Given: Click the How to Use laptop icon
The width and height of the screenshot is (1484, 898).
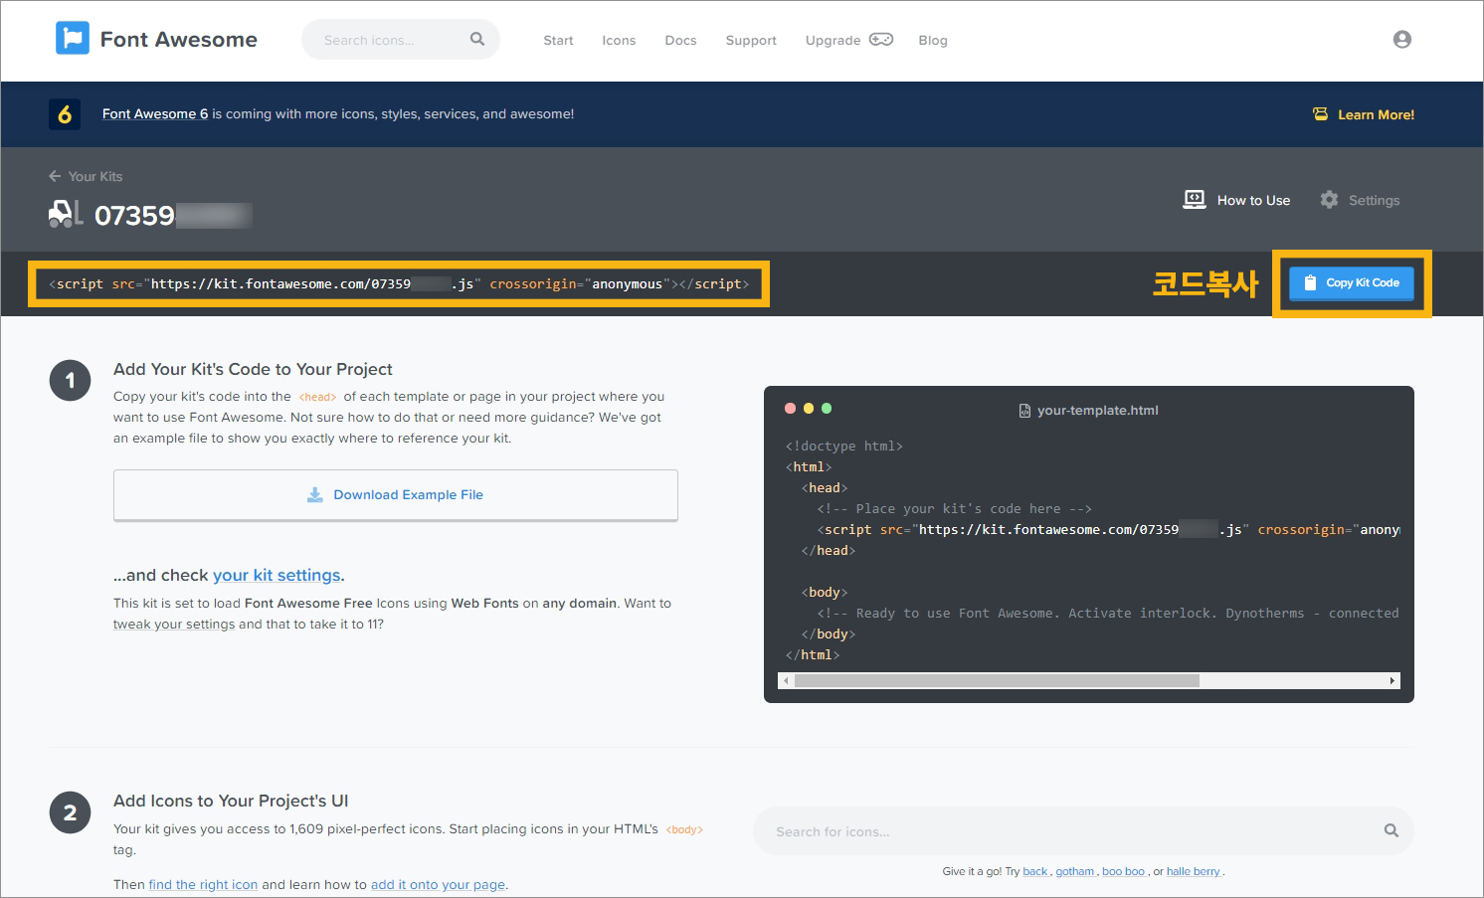Looking at the screenshot, I should 1195,200.
